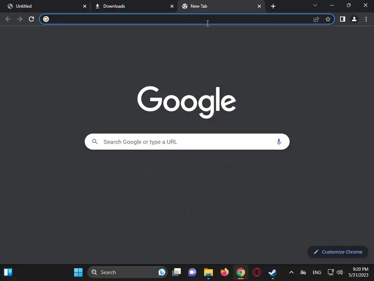Switch to the Downloads tab
Screen dimensions: 374x281
click(134, 6)
